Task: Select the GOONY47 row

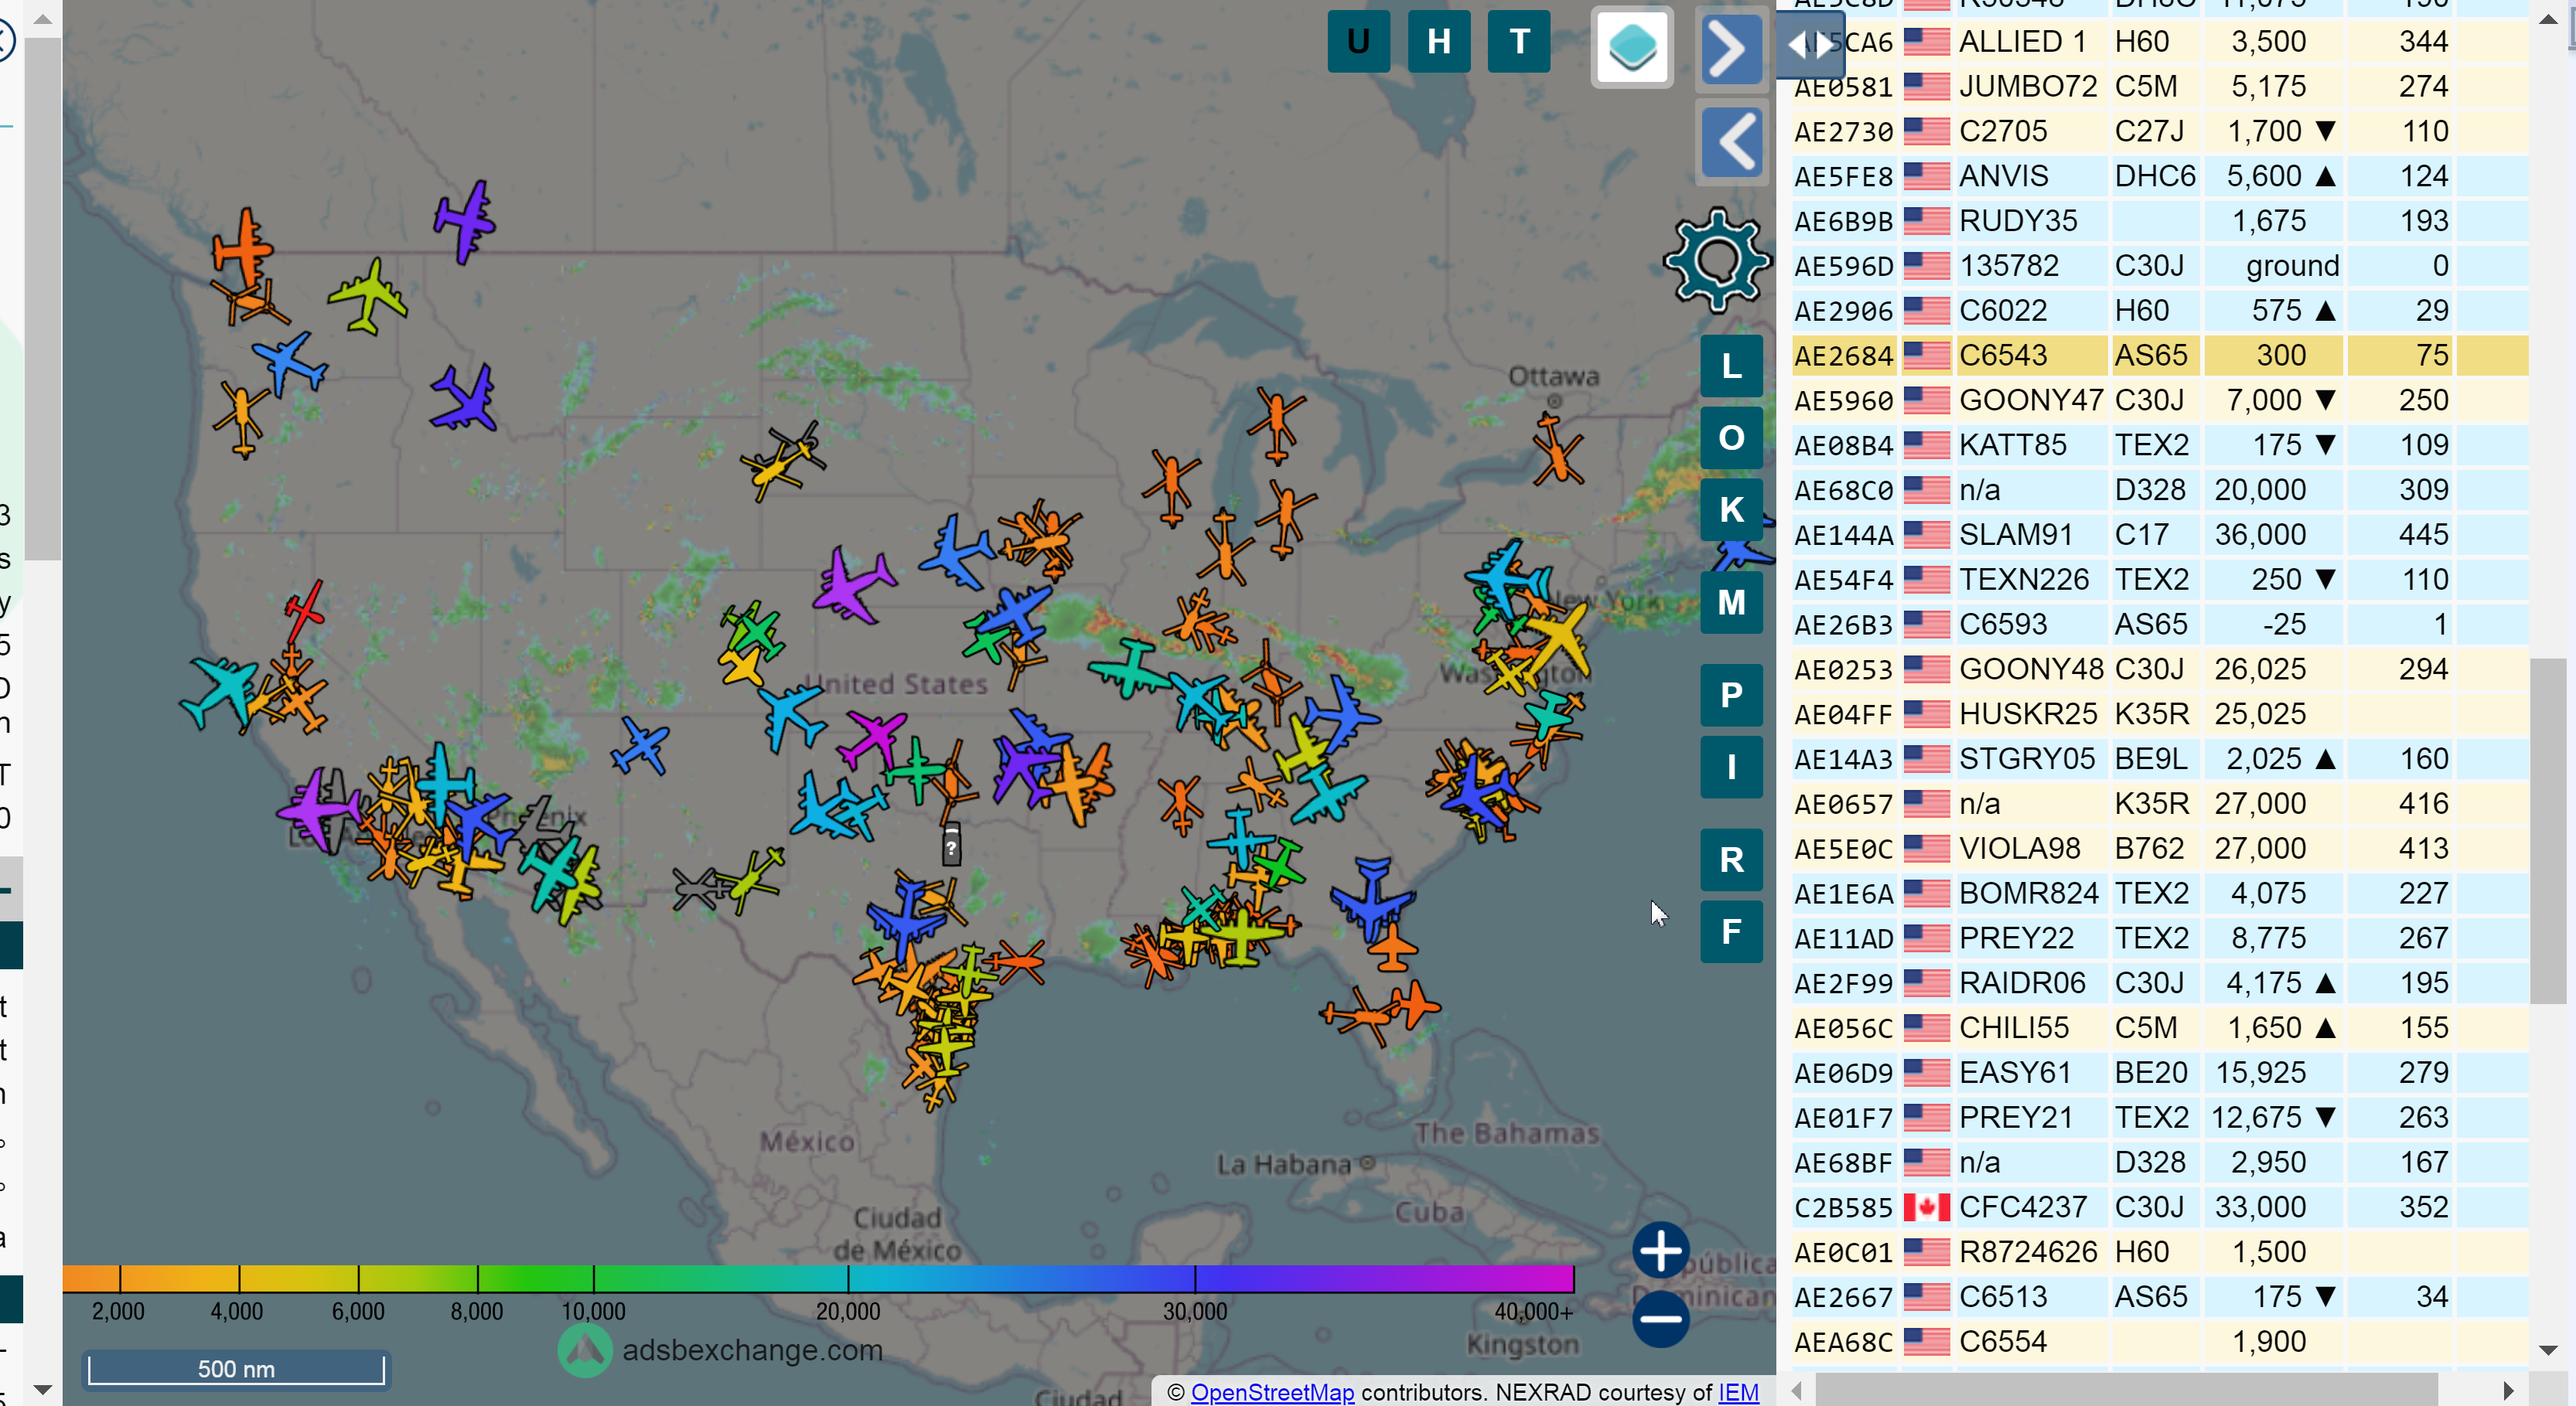Action: pyautogui.click(x=2160, y=400)
